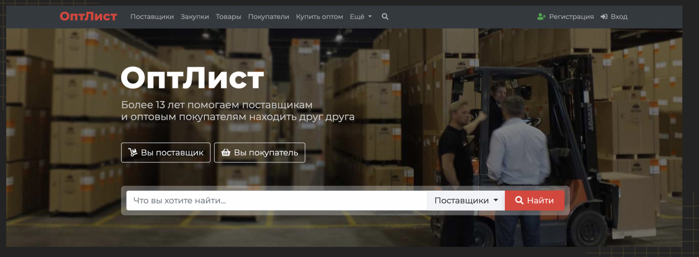Open the Товары navigation link
This screenshot has height=257, width=699.
229,17
